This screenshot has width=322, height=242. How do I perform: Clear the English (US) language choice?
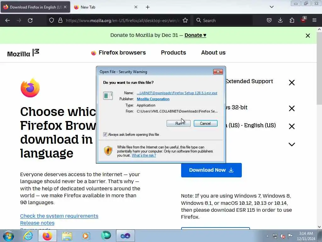tap(291, 126)
